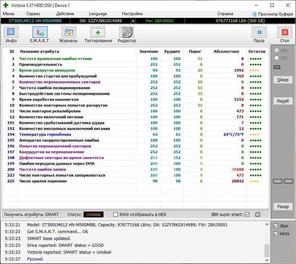This screenshot has width=296, height=264.
Task: Select the Производительность attribute row
Action: coord(135,64)
